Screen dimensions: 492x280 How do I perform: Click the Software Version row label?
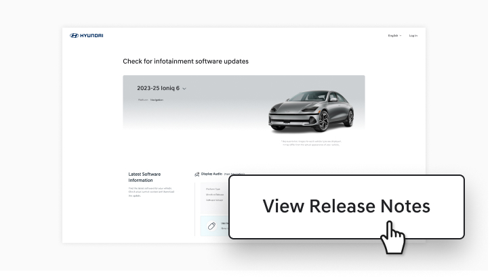(x=215, y=200)
